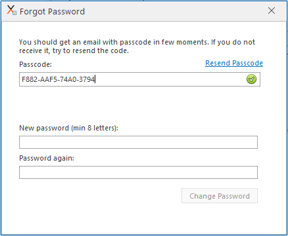Click the email passcode instruction text
Image resolution: width=288 pixels, height=236 pixels.
click(137, 47)
